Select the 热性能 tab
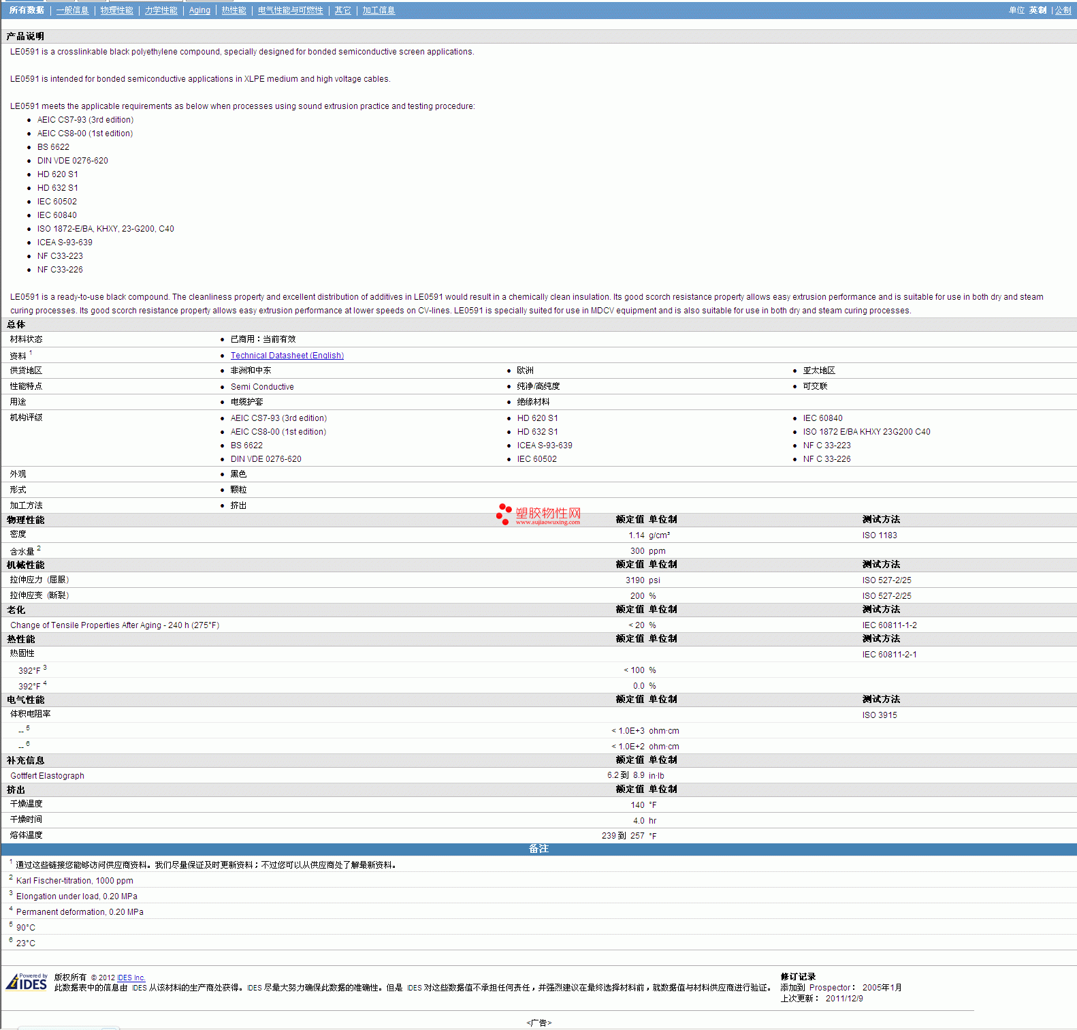1077x1030 pixels. coord(234,10)
